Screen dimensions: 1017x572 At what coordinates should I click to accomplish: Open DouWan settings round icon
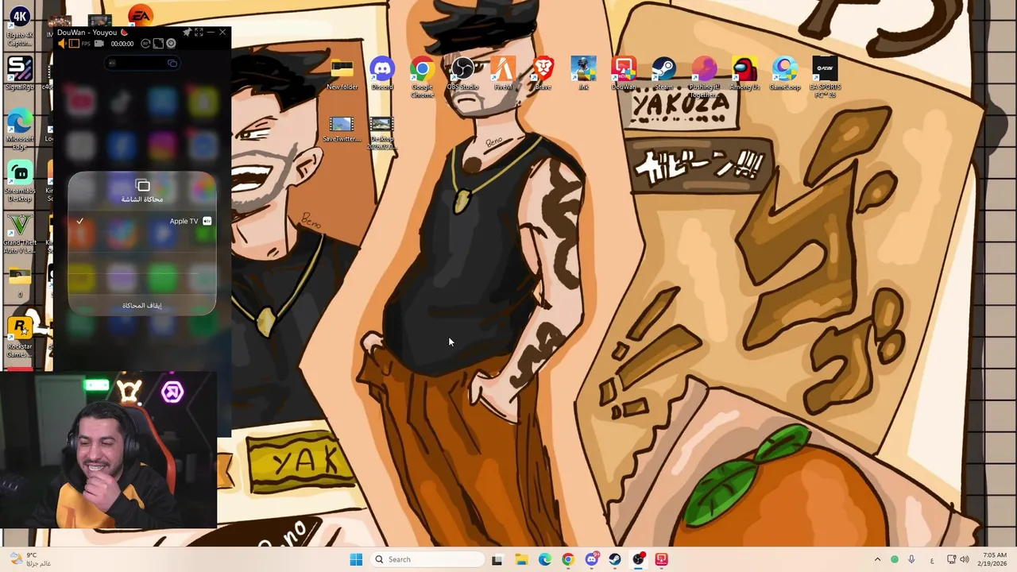[170, 44]
